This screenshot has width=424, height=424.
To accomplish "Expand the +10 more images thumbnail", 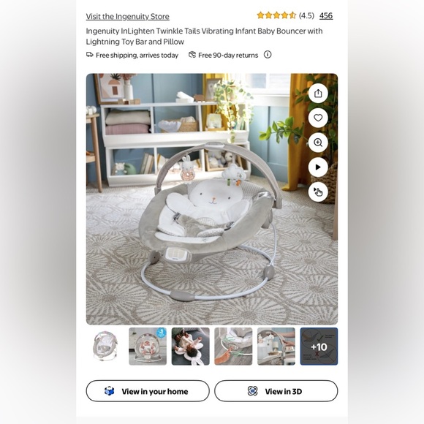I will 319,347.
